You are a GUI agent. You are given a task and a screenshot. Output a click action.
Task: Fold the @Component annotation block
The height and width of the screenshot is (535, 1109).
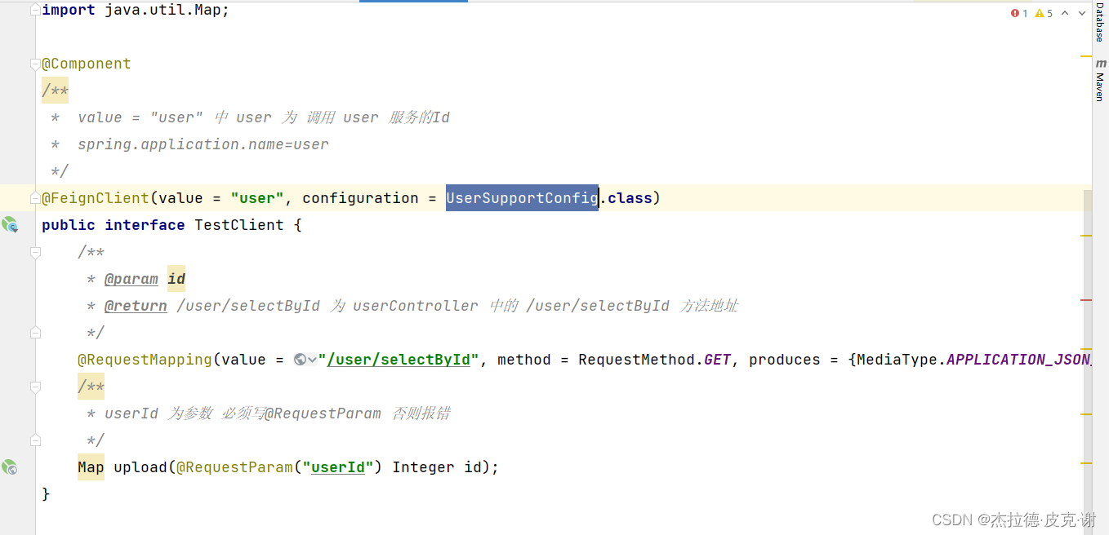coord(35,64)
